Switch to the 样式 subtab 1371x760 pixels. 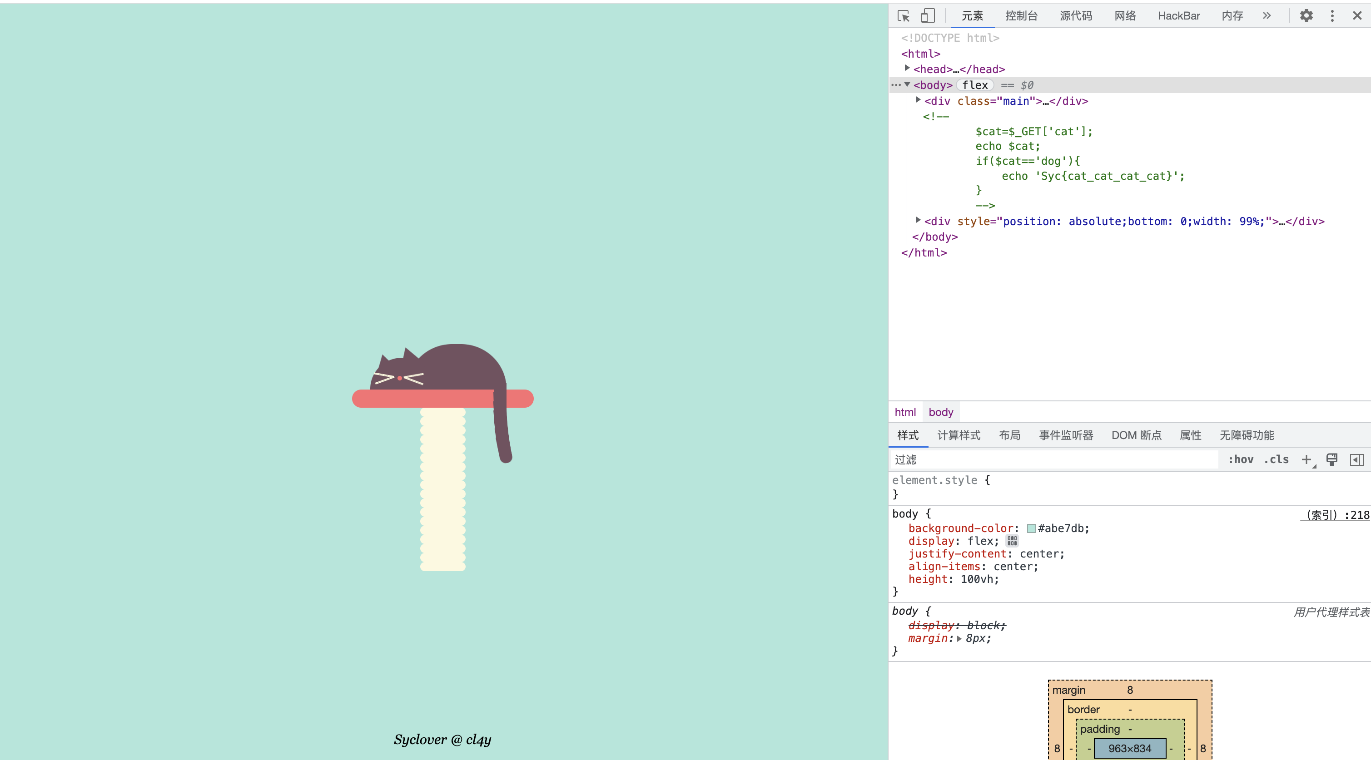(x=908, y=435)
